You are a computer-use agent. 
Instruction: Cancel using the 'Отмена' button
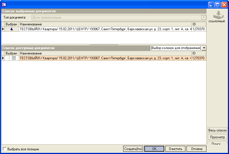coord(196,149)
